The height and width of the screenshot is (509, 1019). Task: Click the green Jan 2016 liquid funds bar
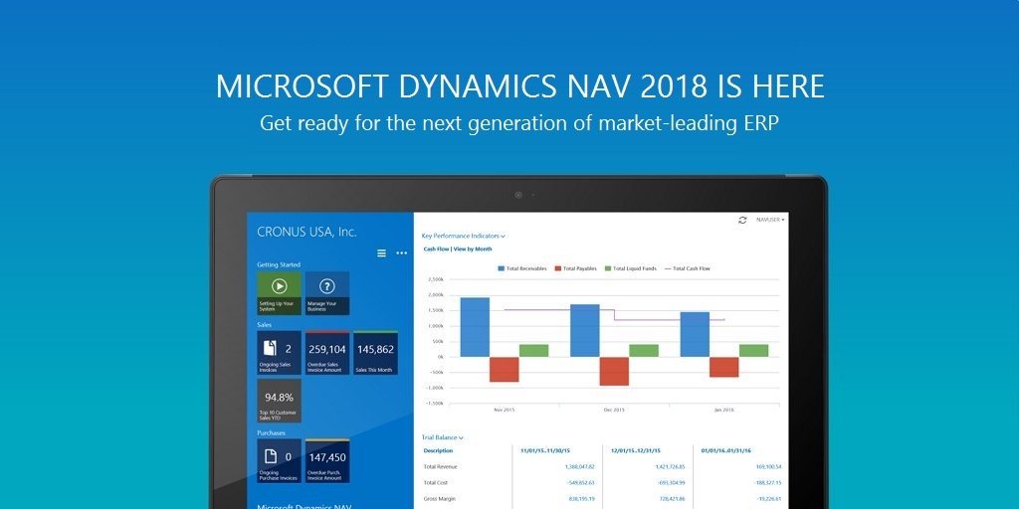754,351
